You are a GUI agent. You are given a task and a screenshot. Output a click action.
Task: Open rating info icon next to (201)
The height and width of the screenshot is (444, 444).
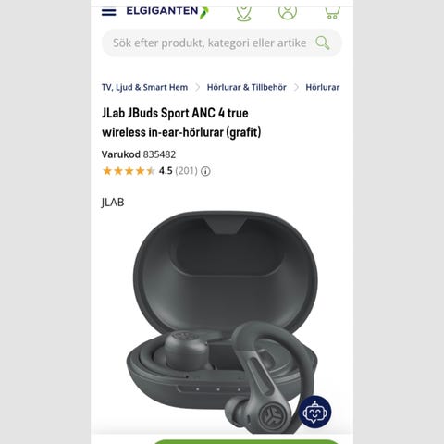pos(205,171)
